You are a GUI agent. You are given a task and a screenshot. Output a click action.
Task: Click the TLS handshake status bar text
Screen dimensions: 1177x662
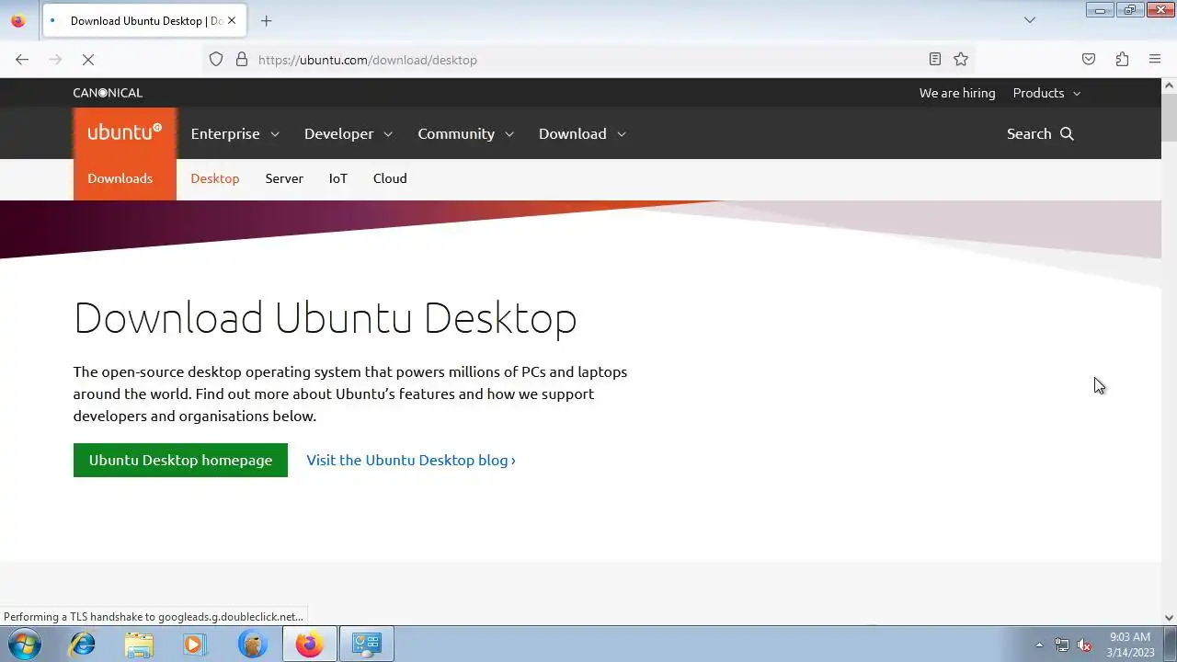pos(154,617)
